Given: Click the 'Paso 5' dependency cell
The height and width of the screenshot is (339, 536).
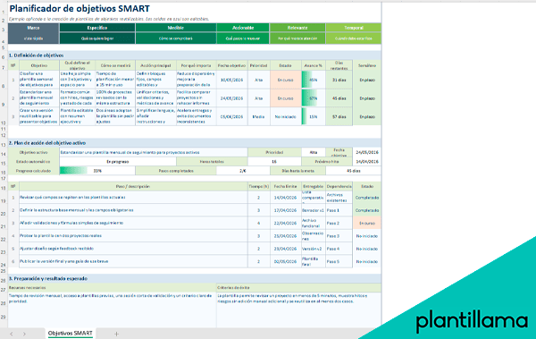Looking at the screenshot, I should tap(339, 261).
